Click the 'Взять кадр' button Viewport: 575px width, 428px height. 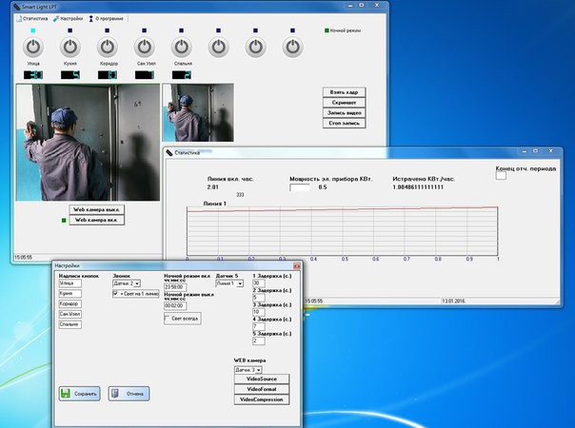(344, 92)
